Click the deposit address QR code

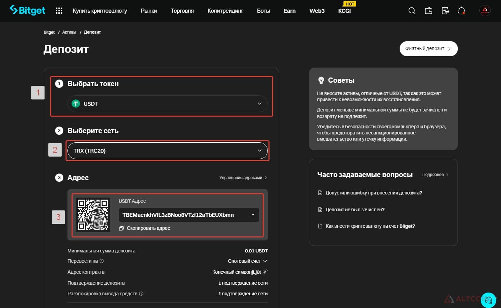93,215
